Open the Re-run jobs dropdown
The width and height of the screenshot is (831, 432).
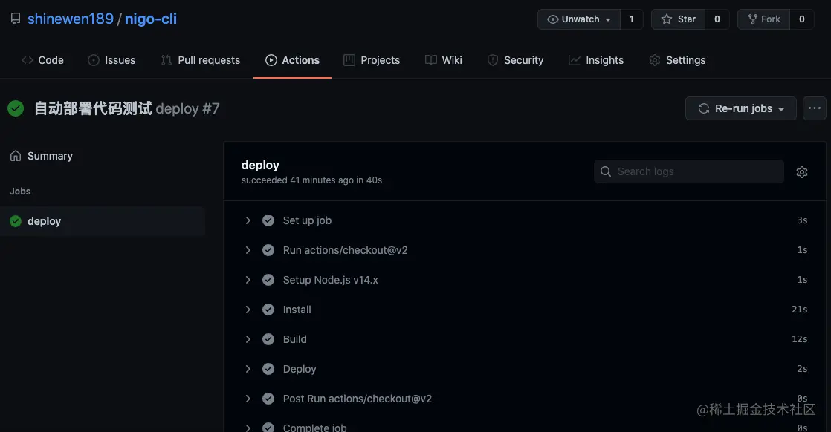click(741, 108)
